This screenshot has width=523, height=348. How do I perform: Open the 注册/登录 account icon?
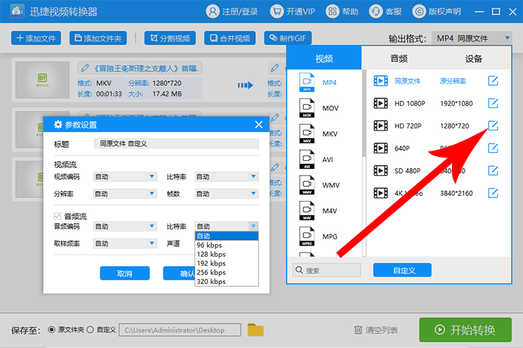213,12
